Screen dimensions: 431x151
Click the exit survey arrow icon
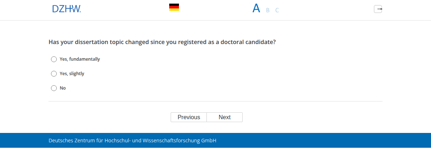click(x=378, y=9)
